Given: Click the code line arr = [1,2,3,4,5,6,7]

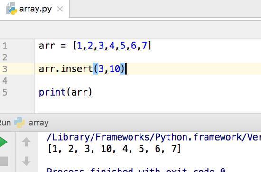Looking at the screenshot, I should click(95, 46).
